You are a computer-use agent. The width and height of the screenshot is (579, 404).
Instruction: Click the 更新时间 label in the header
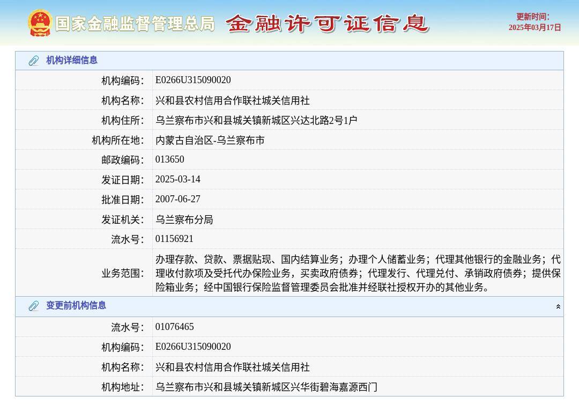[x=533, y=17]
